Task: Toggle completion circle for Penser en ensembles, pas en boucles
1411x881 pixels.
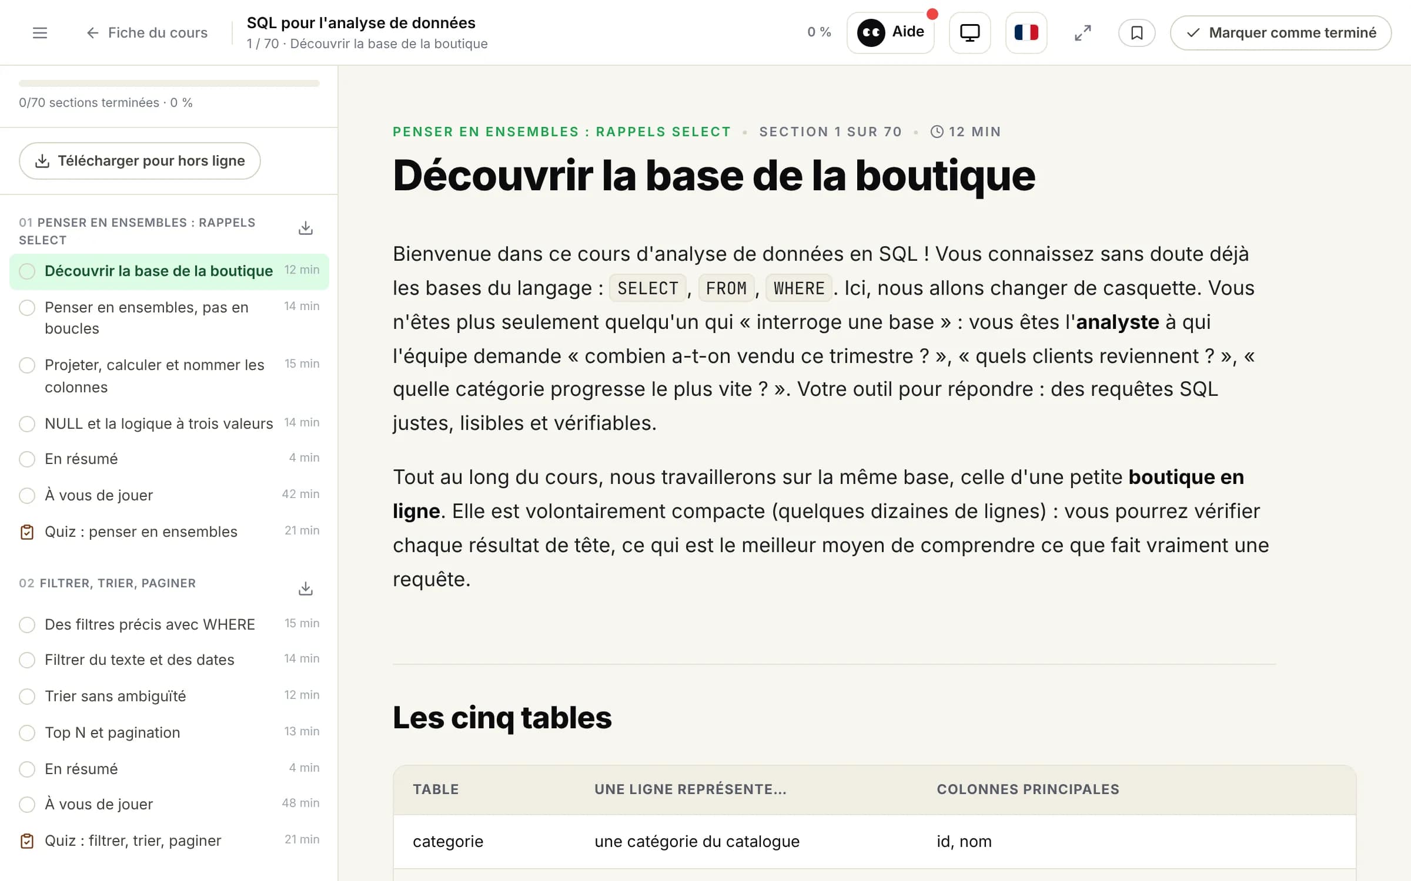Action: point(27,308)
